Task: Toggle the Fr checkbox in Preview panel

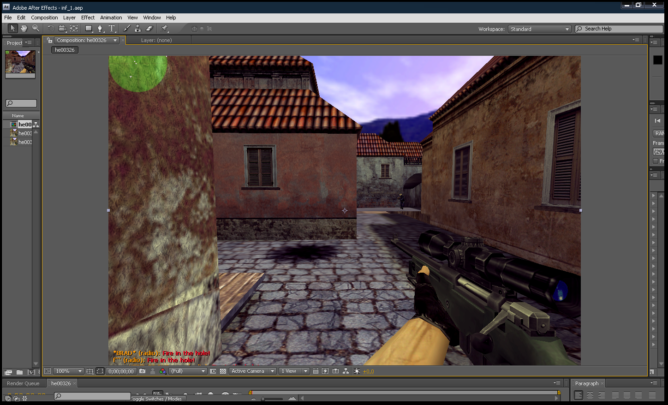Action: click(x=656, y=161)
